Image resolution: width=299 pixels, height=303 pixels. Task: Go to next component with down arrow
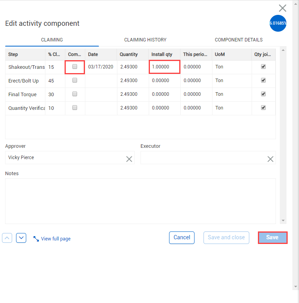(x=21, y=238)
